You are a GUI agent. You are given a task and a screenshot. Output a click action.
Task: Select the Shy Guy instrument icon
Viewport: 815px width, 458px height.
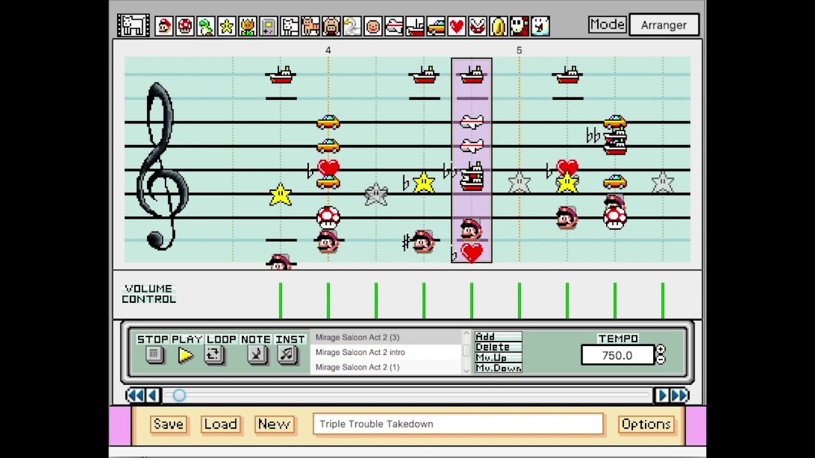[520, 26]
